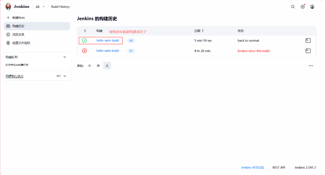Sort by the 日期 column header
The height and width of the screenshot is (175, 325).
coord(199,31)
